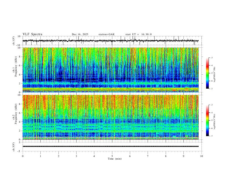Click the upper PSD color bar for ch.1
227x175 pixels.
click(x=208, y=73)
